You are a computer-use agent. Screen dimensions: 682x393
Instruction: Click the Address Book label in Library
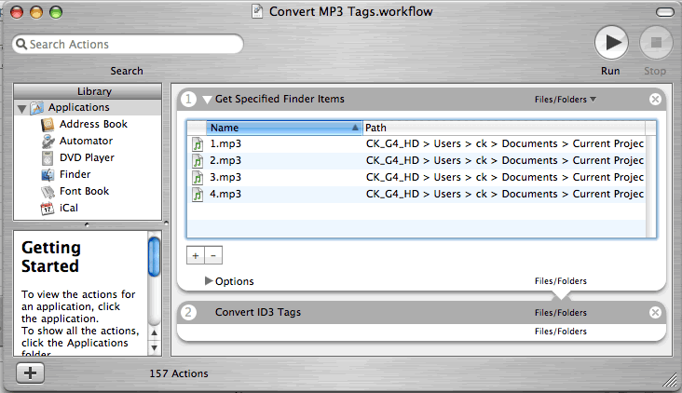coord(93,125)
